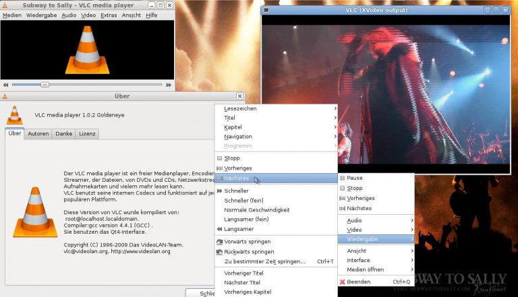Open the Lizenz tab in Über dialog
The height and width of the screenshot is (297, 518).
tap(87, 134)
